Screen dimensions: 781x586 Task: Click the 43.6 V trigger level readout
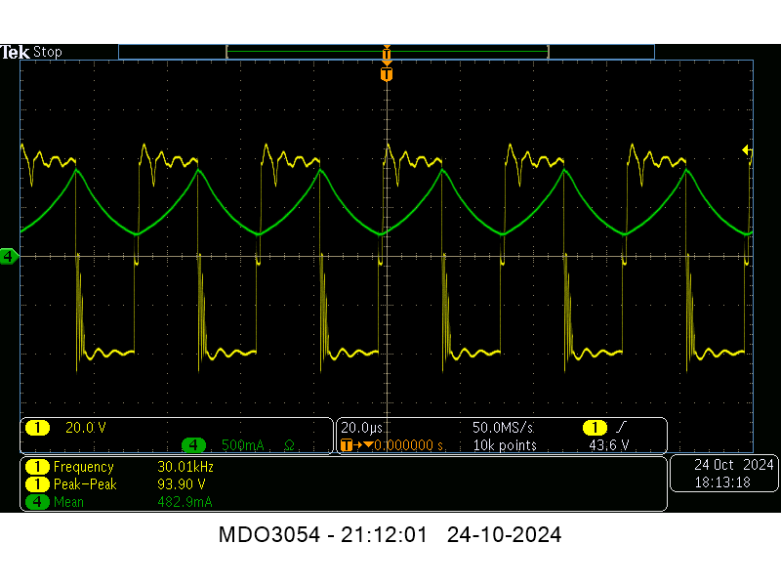609,445
